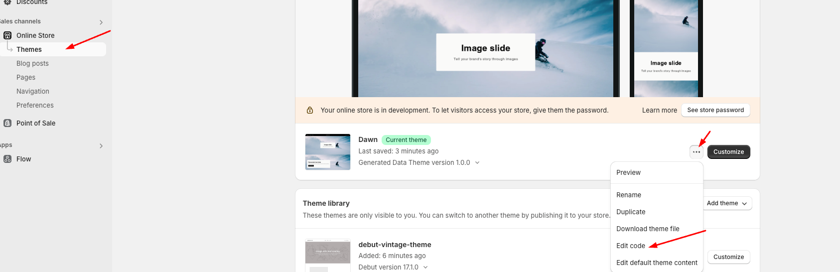
Task: Expand the Sales channels chevron
Action: (101, 22)
